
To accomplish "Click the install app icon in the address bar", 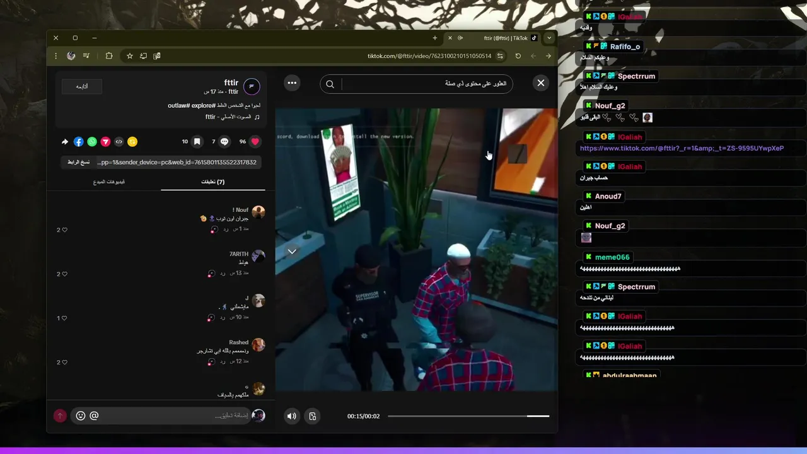I will (144, 56).
